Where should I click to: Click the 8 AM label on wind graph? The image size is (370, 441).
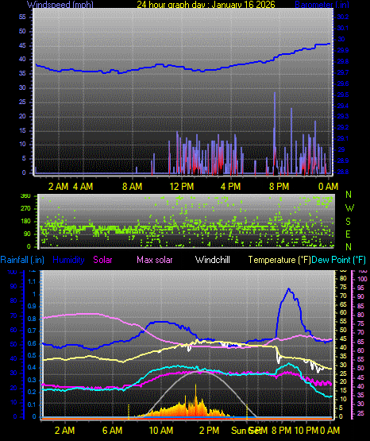[133, 187]
